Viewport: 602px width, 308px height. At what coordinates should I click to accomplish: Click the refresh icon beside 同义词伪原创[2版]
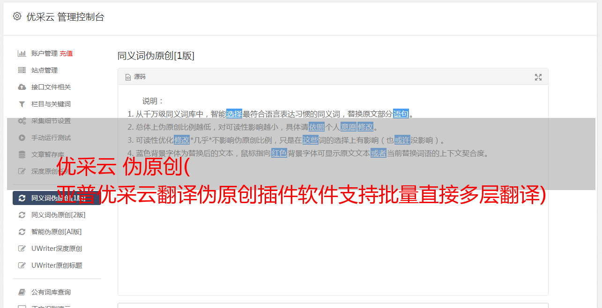[x=22, y=215]
